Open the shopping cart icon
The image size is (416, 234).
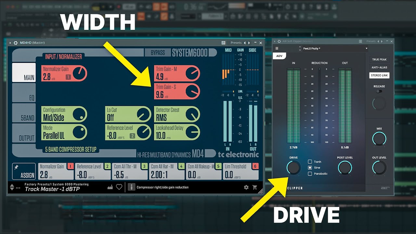tap(254, 187)
